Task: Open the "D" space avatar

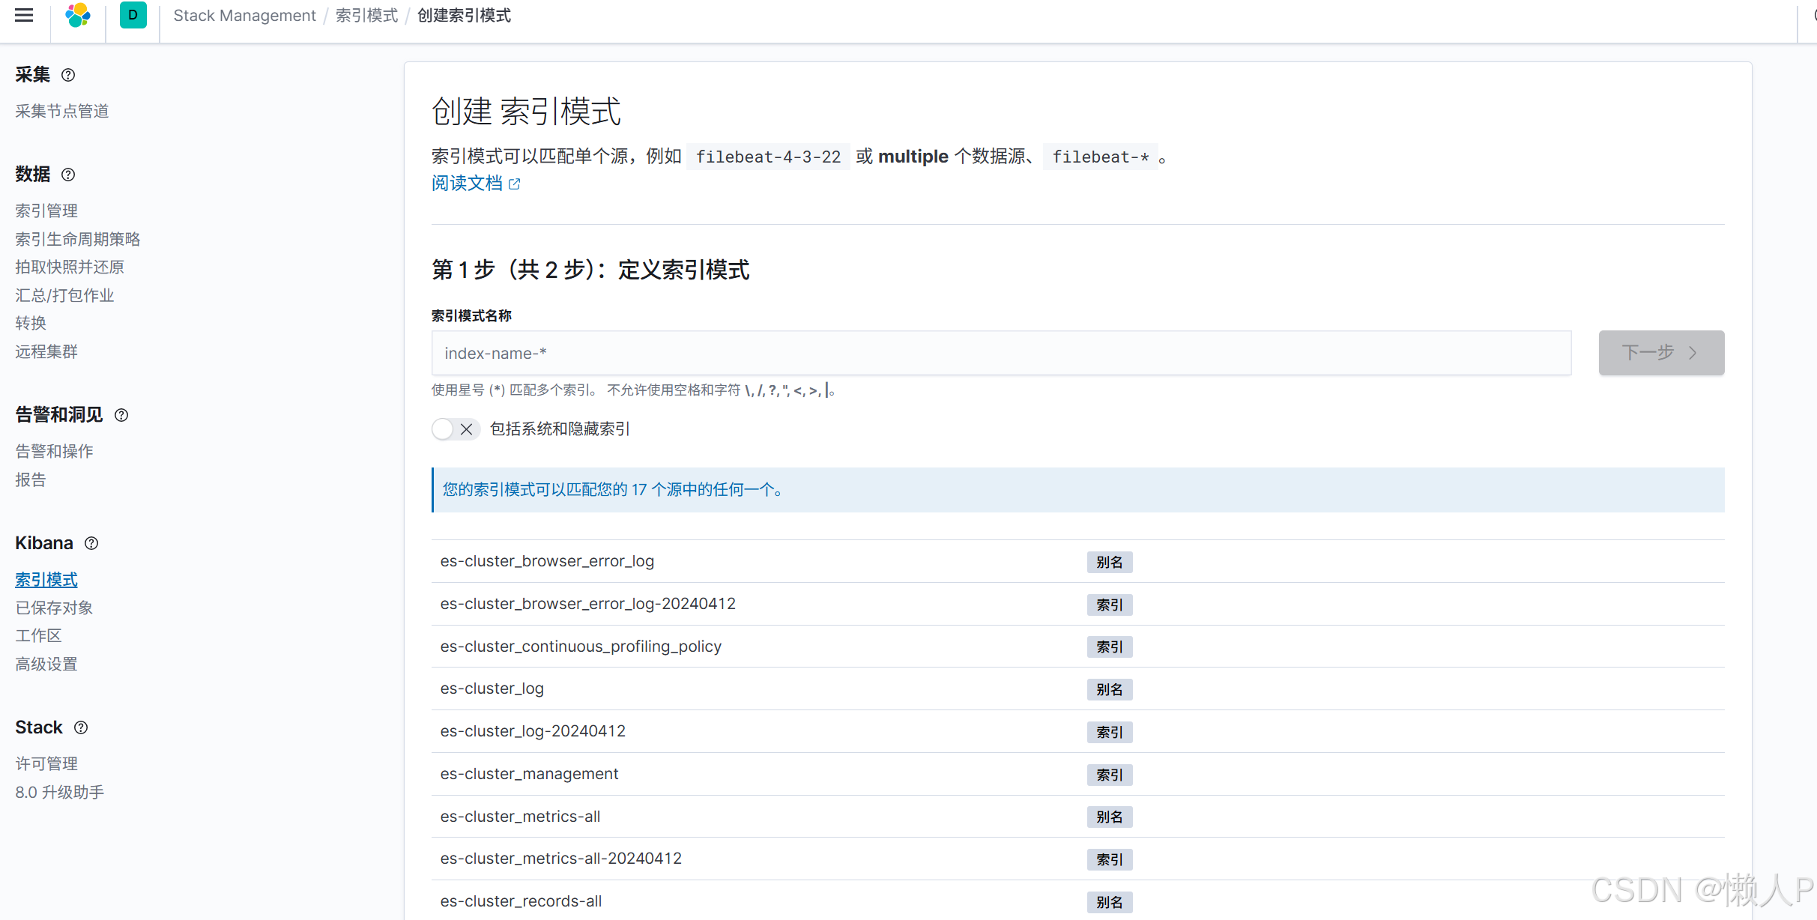Action: click(133, 15)
